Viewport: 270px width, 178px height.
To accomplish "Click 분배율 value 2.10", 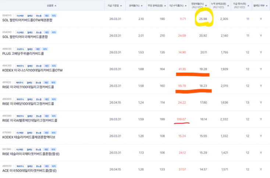I will click(141, 19).
